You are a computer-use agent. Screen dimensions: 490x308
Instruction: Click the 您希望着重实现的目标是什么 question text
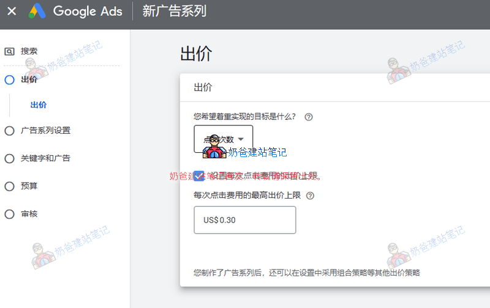click(244, 117)
